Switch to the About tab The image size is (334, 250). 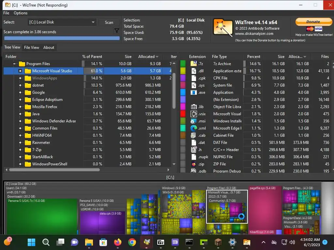[x=49, y=48]
